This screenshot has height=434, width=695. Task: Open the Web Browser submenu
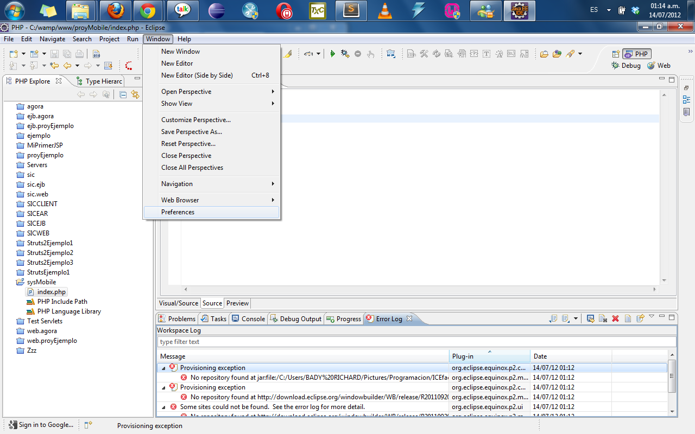[212, 200]
